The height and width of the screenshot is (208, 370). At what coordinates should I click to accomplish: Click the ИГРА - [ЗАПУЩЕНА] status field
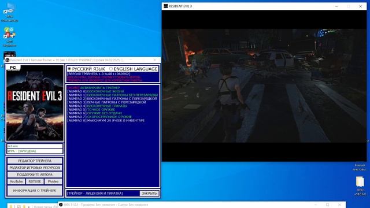point(35,151)
